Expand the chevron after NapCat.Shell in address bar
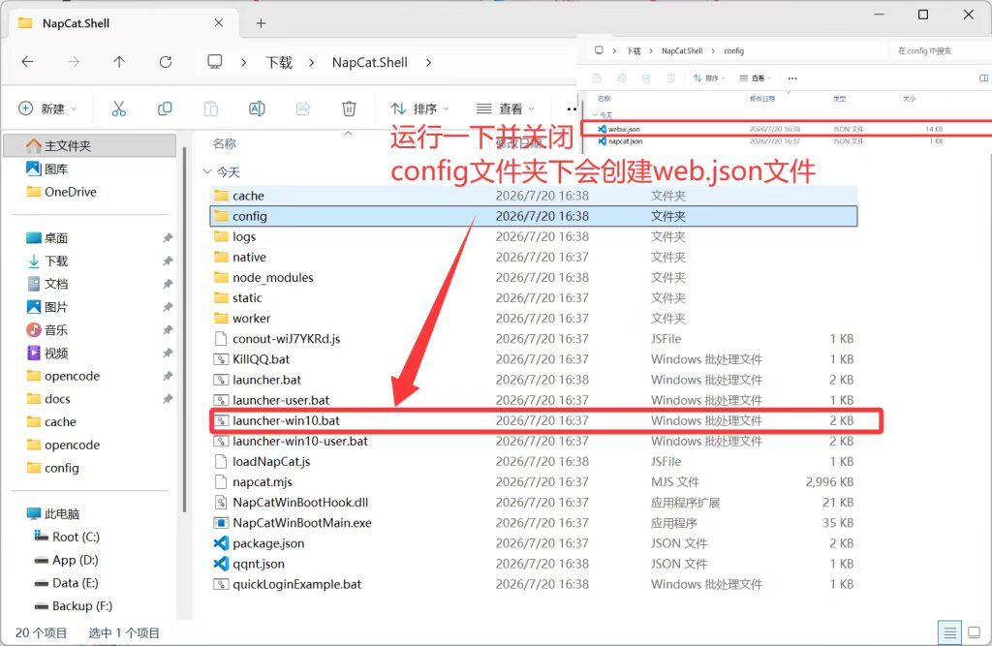This screenshot has height=646, width=992. pyautogui.click(x=428, y=62)
